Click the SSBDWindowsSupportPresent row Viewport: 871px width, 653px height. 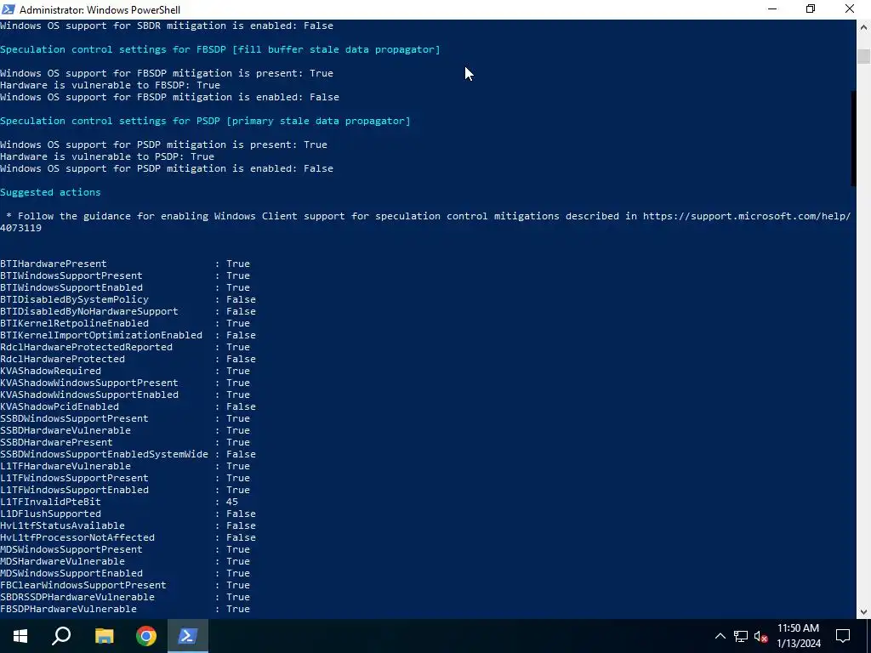tap(125, 418)
